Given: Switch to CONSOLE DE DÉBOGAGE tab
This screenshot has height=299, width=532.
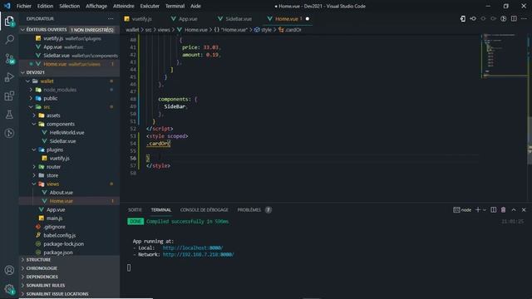Looking at the screenshot, I should [204, 210].
